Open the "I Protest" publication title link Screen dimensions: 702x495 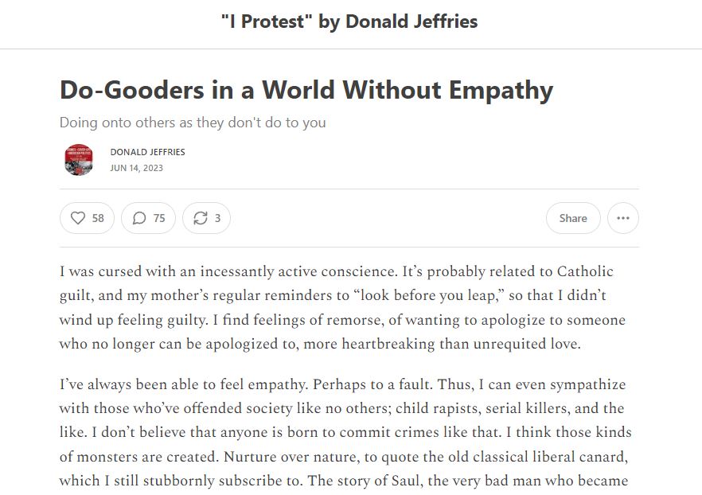350,21
